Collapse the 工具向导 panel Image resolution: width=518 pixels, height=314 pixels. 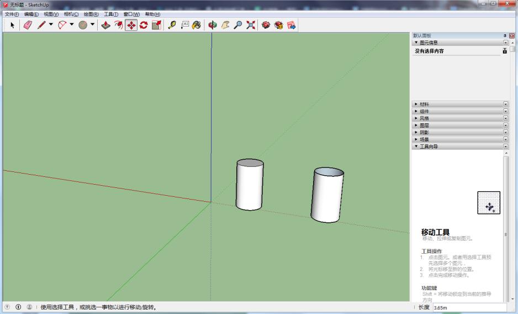tap(429, 147)
